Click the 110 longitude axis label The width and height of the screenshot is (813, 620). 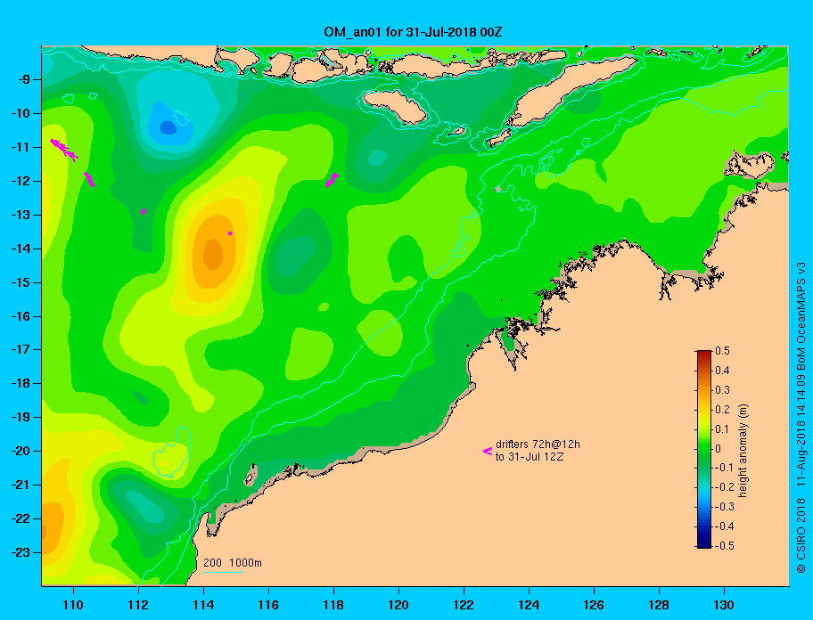(74, 605)
